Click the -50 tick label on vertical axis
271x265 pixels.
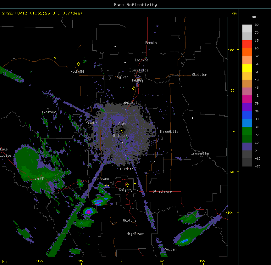click(x=231, y=172)
